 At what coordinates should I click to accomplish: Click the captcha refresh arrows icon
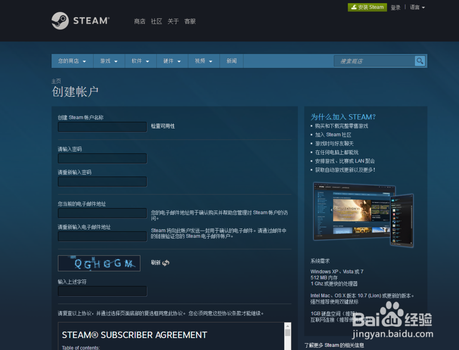point(166,263)
